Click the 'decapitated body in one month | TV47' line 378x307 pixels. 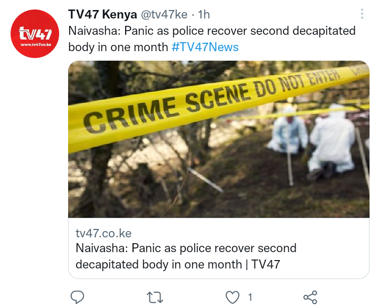click(x=178, y=264)
